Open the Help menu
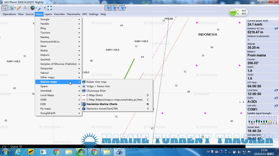 (x=103, y=14)
